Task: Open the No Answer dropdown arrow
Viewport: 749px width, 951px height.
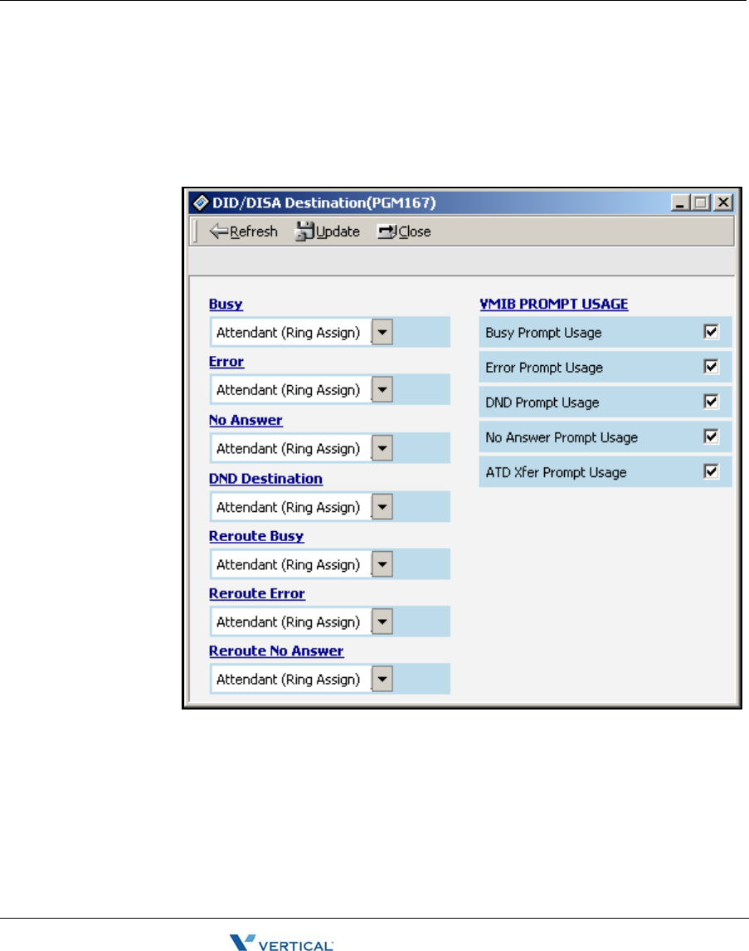Action: pos(382,448)
